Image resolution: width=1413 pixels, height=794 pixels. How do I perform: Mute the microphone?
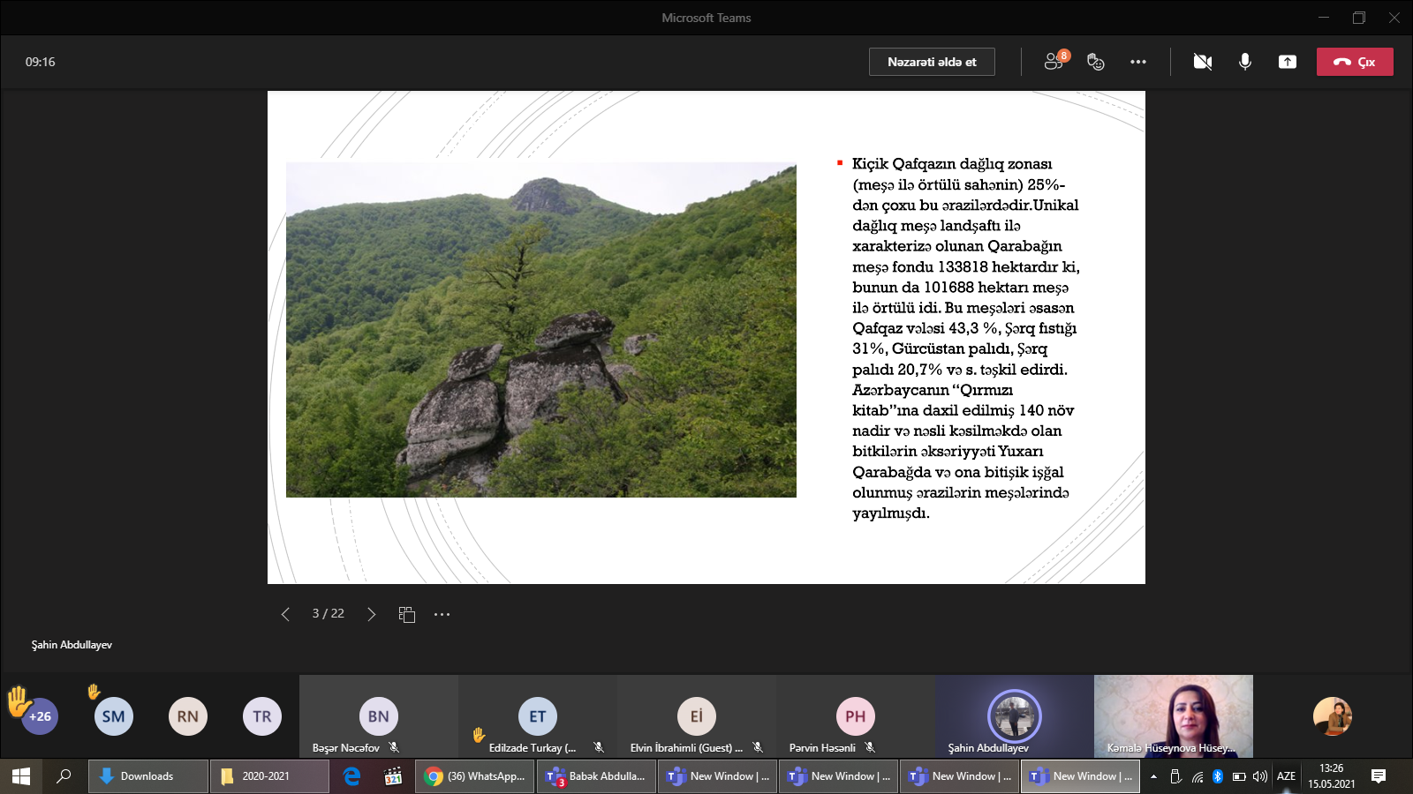click(x=1244, y=62)
